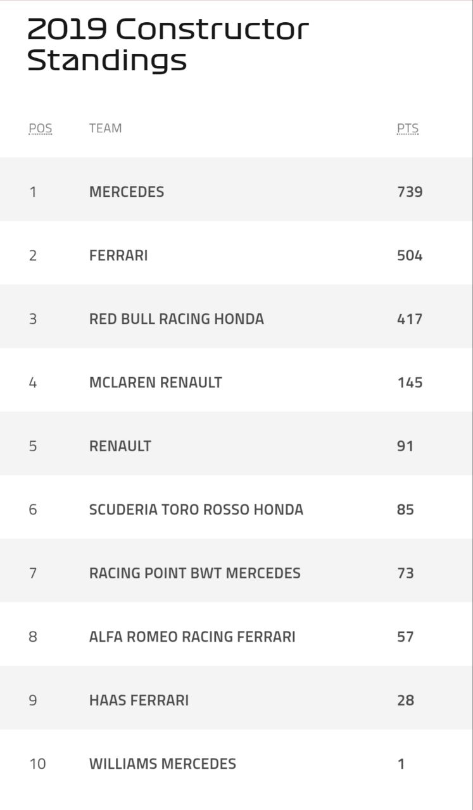Click Red Bull's 417 points value
473x810 pixels.
tap(410, 319)
